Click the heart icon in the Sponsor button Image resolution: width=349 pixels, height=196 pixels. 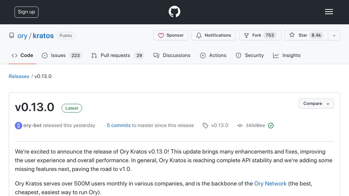point(161,35)
